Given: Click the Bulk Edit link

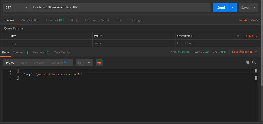Looking at the screenshot, I should pos(251,36).
